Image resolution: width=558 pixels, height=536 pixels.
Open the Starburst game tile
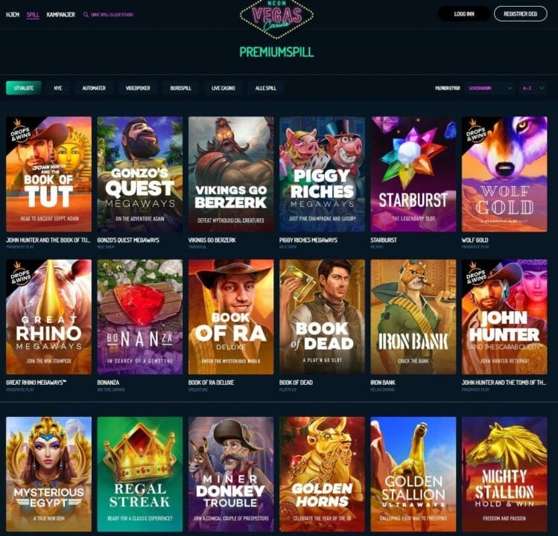tap(413, 174)
